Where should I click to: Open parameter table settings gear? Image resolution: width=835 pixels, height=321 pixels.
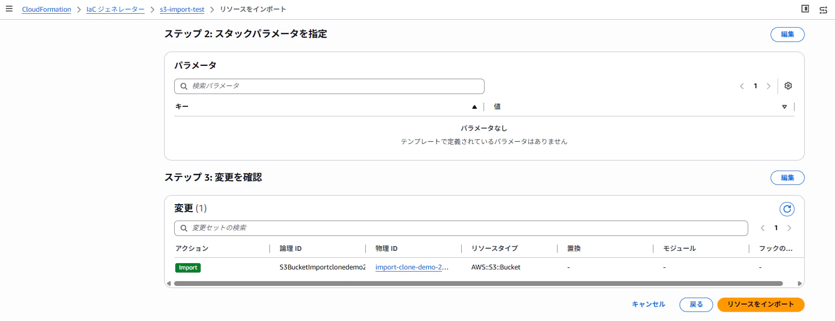788,86
